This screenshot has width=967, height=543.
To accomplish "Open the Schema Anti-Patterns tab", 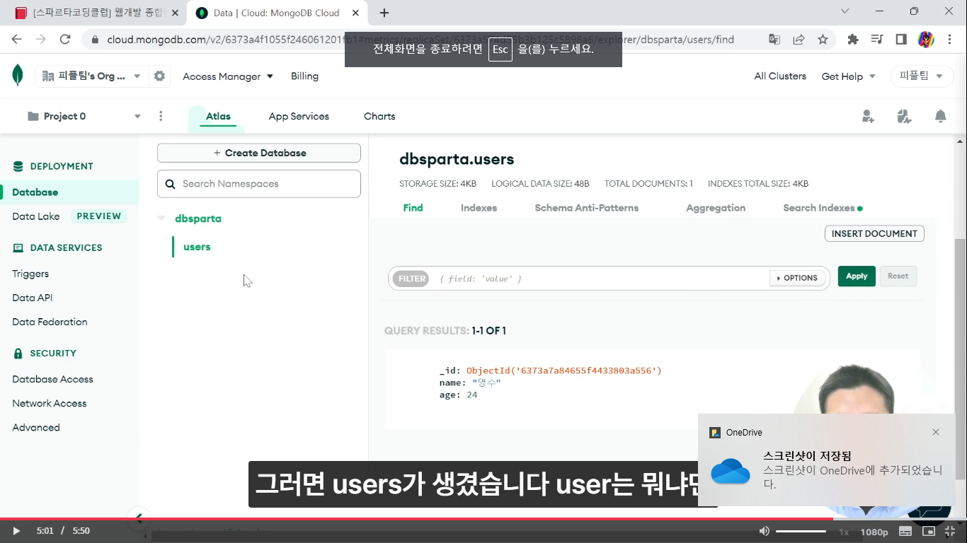I will click(x=587, y=208).
